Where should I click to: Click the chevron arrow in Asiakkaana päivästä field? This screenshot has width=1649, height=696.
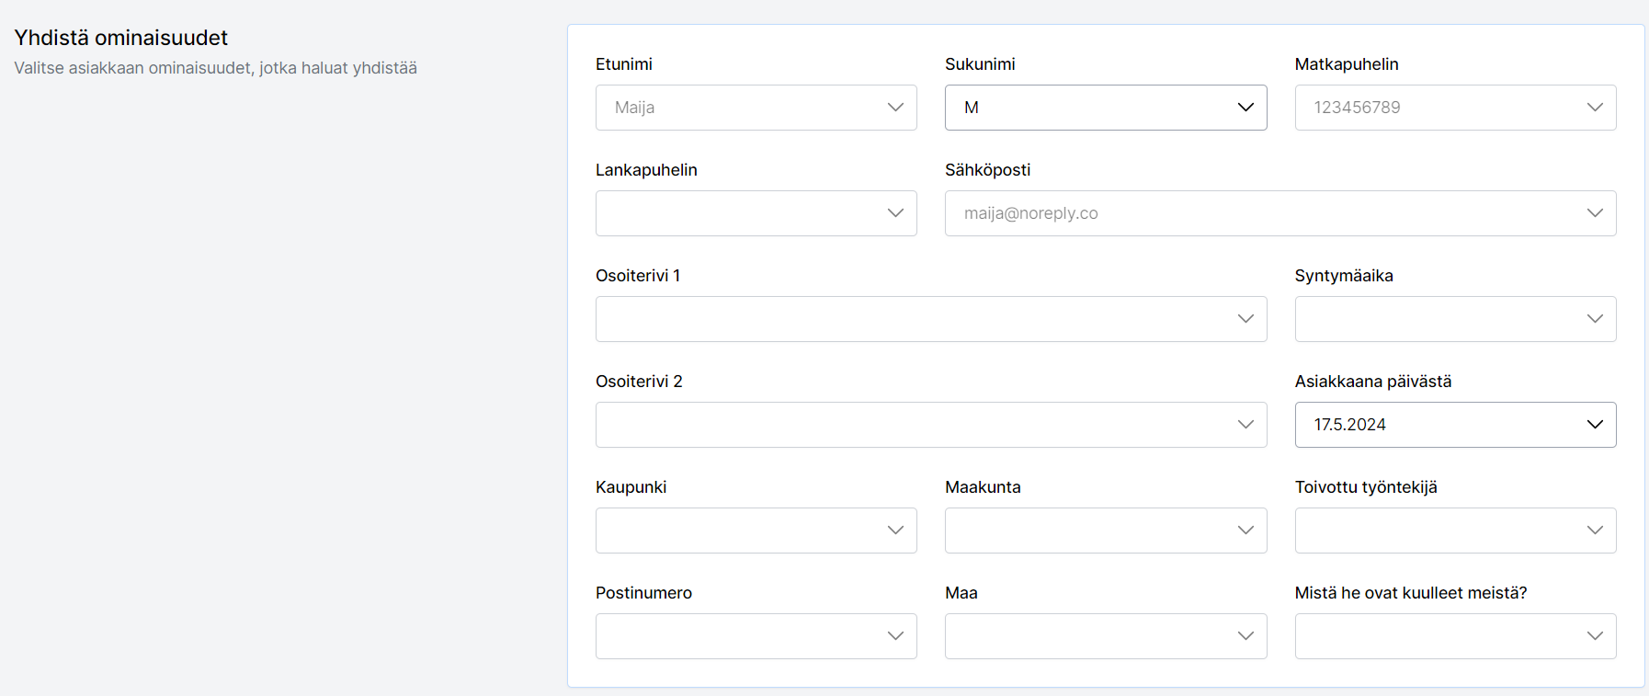1595,425
